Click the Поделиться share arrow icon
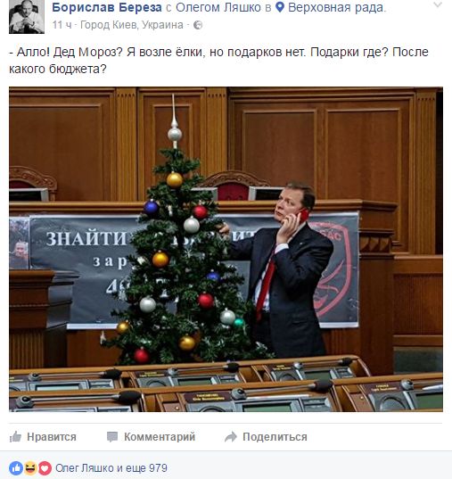 231,437
